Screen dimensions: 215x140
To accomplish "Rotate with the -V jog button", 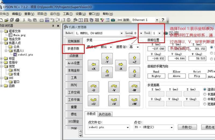I will (x=114, y=87).
